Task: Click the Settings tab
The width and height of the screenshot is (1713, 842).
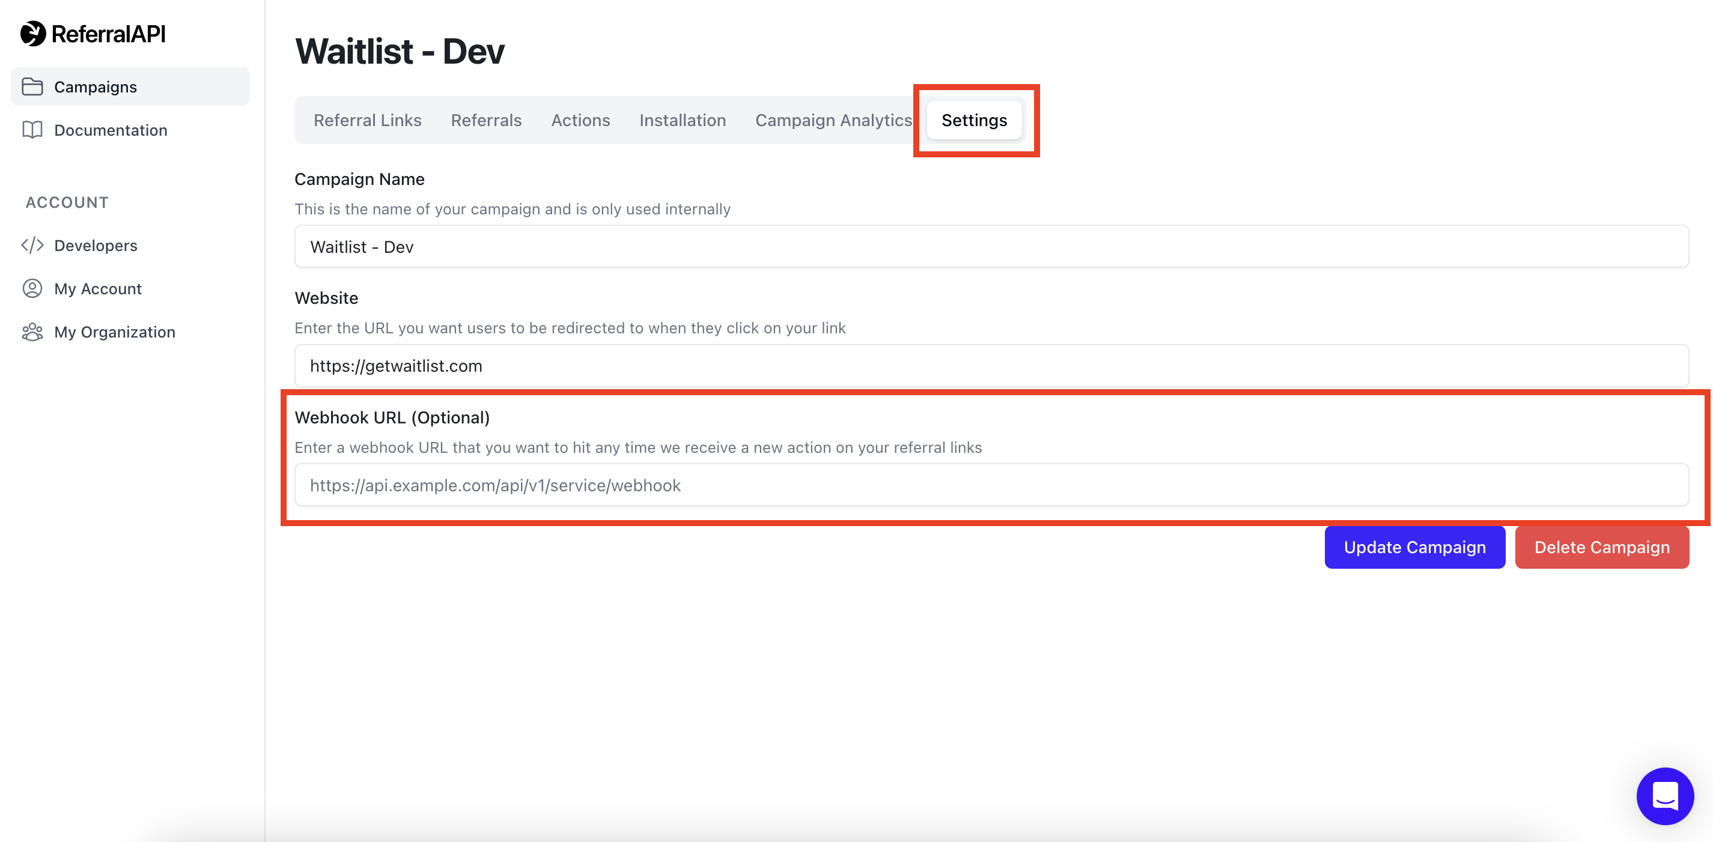Action: [973, 119]
